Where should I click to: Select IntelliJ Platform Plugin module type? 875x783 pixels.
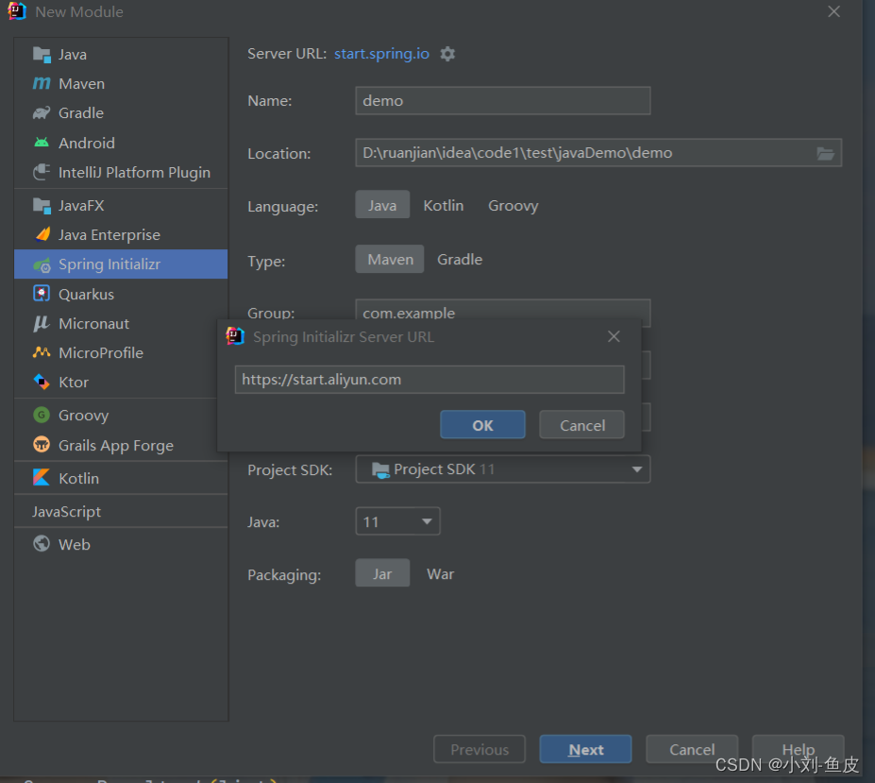[121, 173]
